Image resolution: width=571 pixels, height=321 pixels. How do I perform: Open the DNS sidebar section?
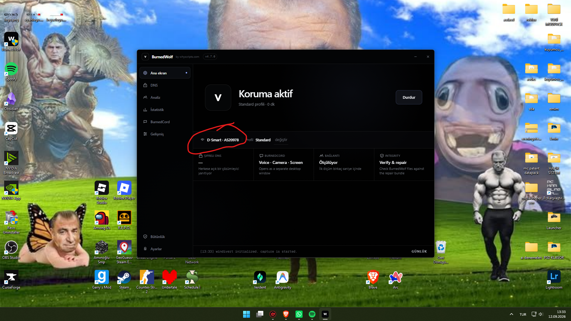point(165,85)
